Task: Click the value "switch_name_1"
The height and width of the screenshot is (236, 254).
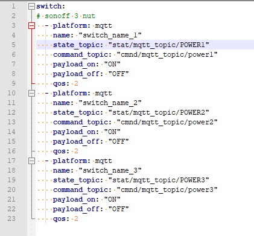Action: tap(110, 36)
